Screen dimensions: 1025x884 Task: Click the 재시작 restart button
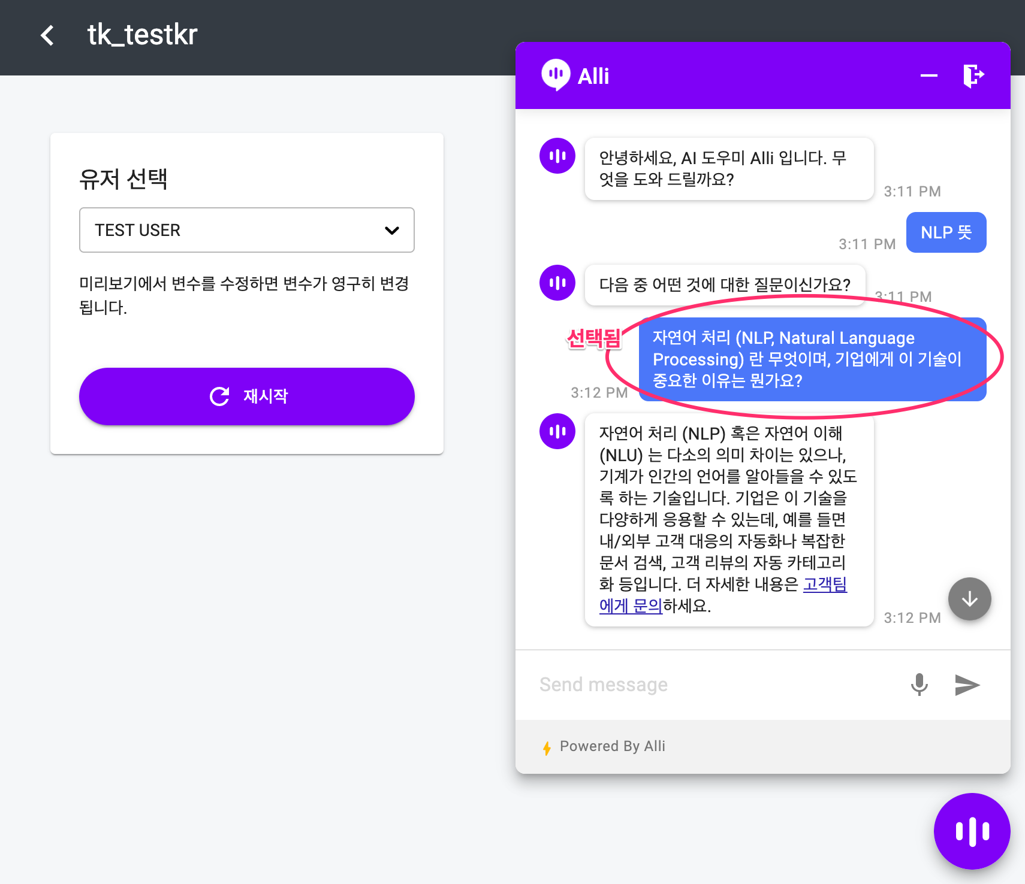(247, 396)
